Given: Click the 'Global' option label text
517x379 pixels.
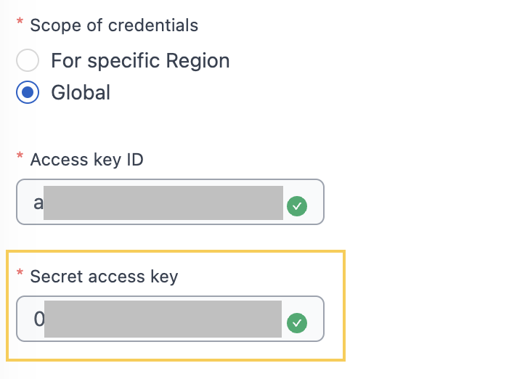Looking at the screenshot, I should [81, 92].
